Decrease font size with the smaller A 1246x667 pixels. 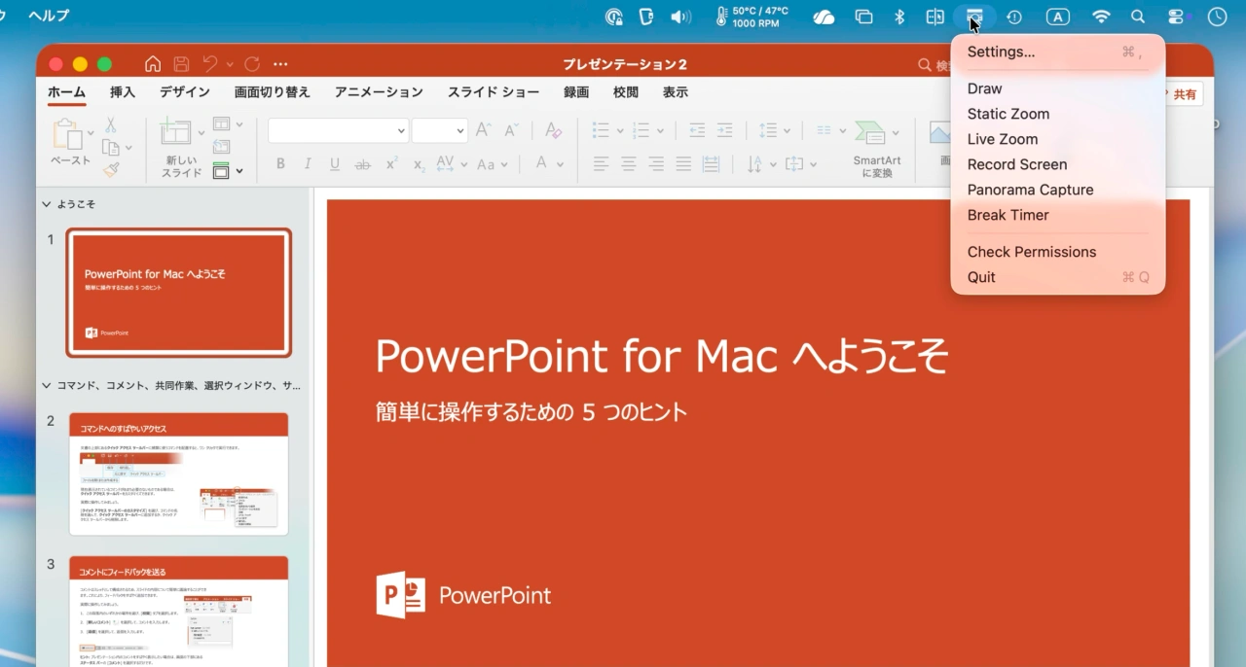(511, 130)
